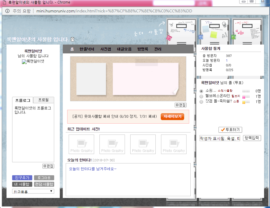
Task: Click the 오늘의 한마디를 남겨주세요~ text
Action: [93, 169]
